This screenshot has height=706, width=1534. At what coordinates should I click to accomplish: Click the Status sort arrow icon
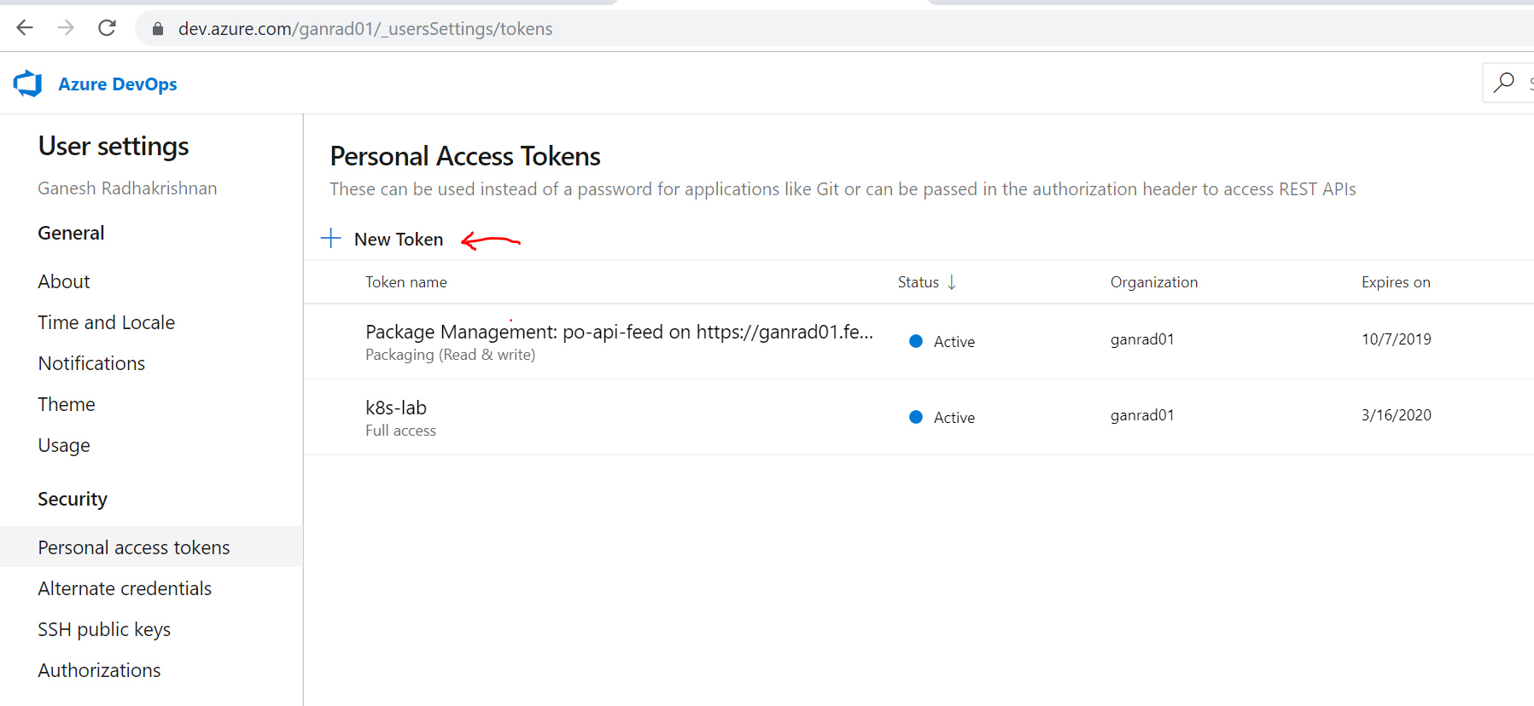point(952,282)
